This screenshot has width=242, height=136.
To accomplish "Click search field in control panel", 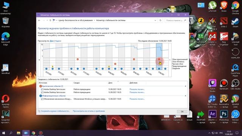I will click(x=176, y=20).
